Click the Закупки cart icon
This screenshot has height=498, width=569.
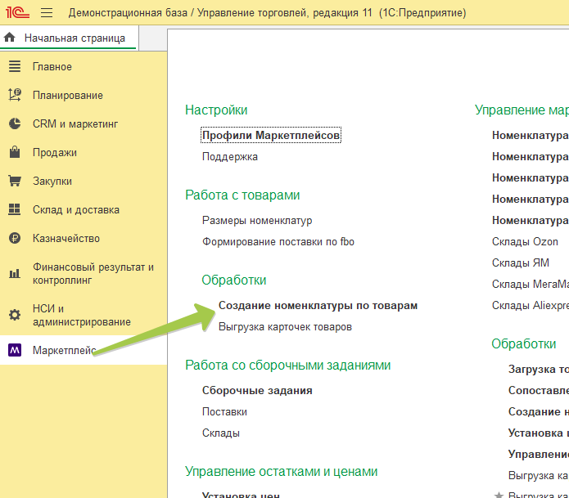[x=15, y=181]
